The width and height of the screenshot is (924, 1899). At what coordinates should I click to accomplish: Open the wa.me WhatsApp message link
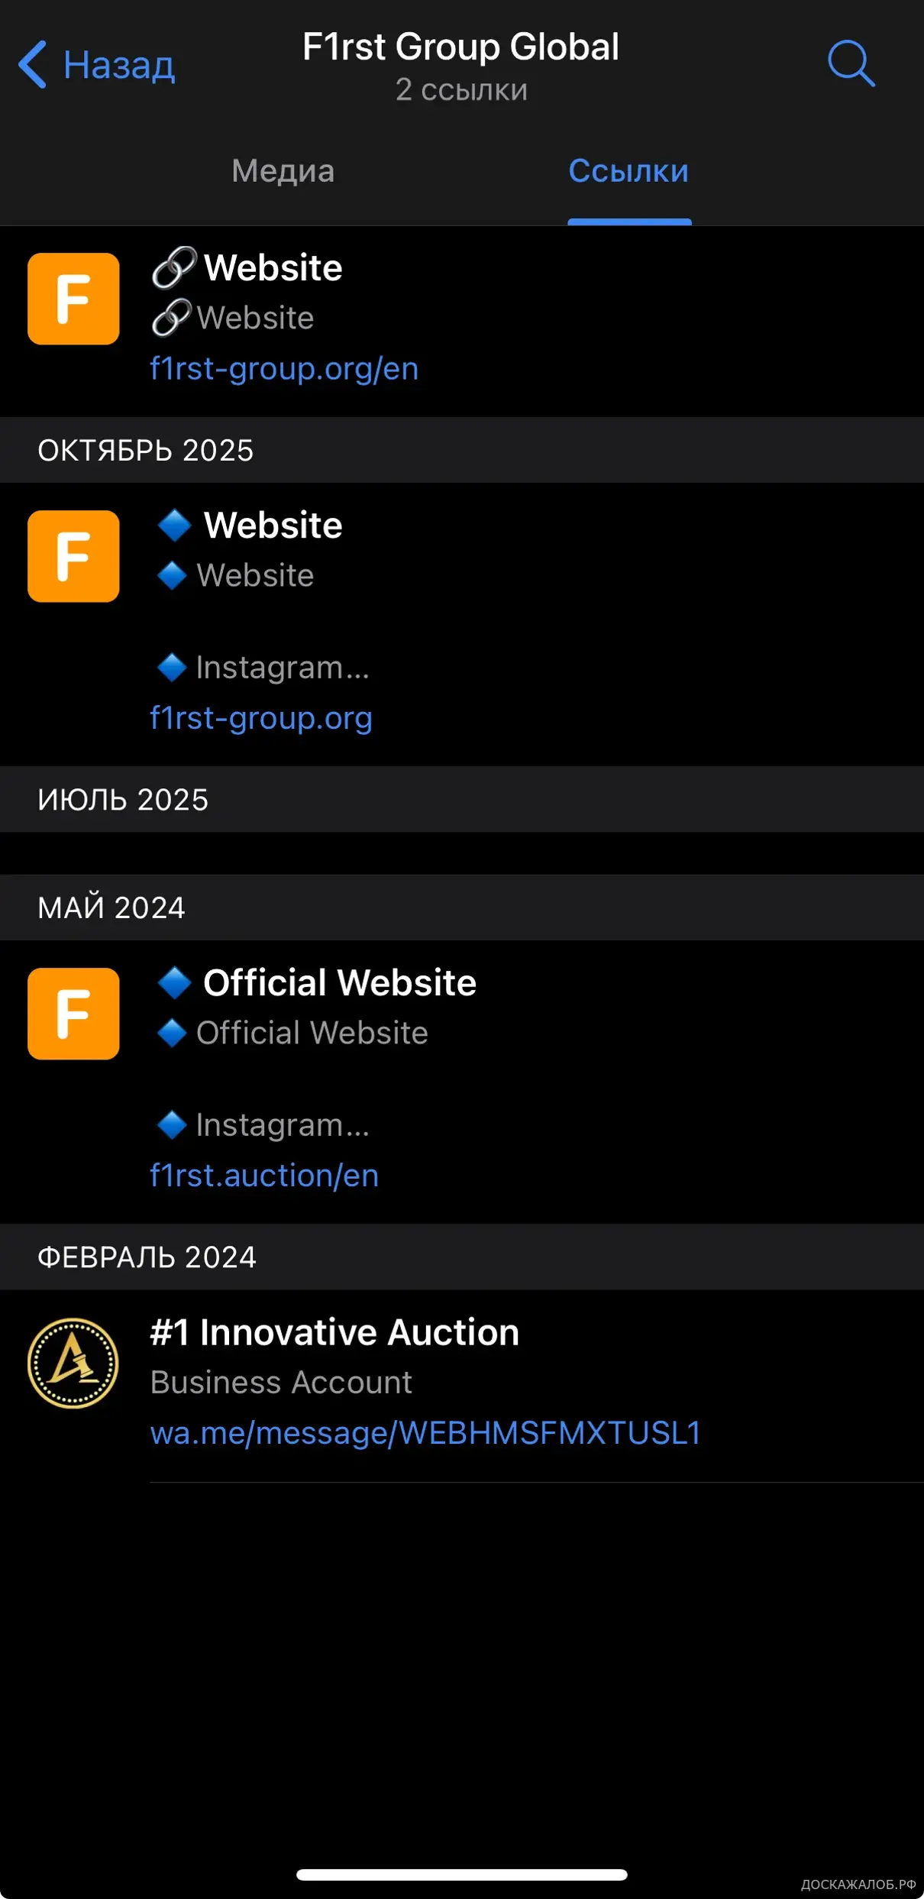point(425,1433)
